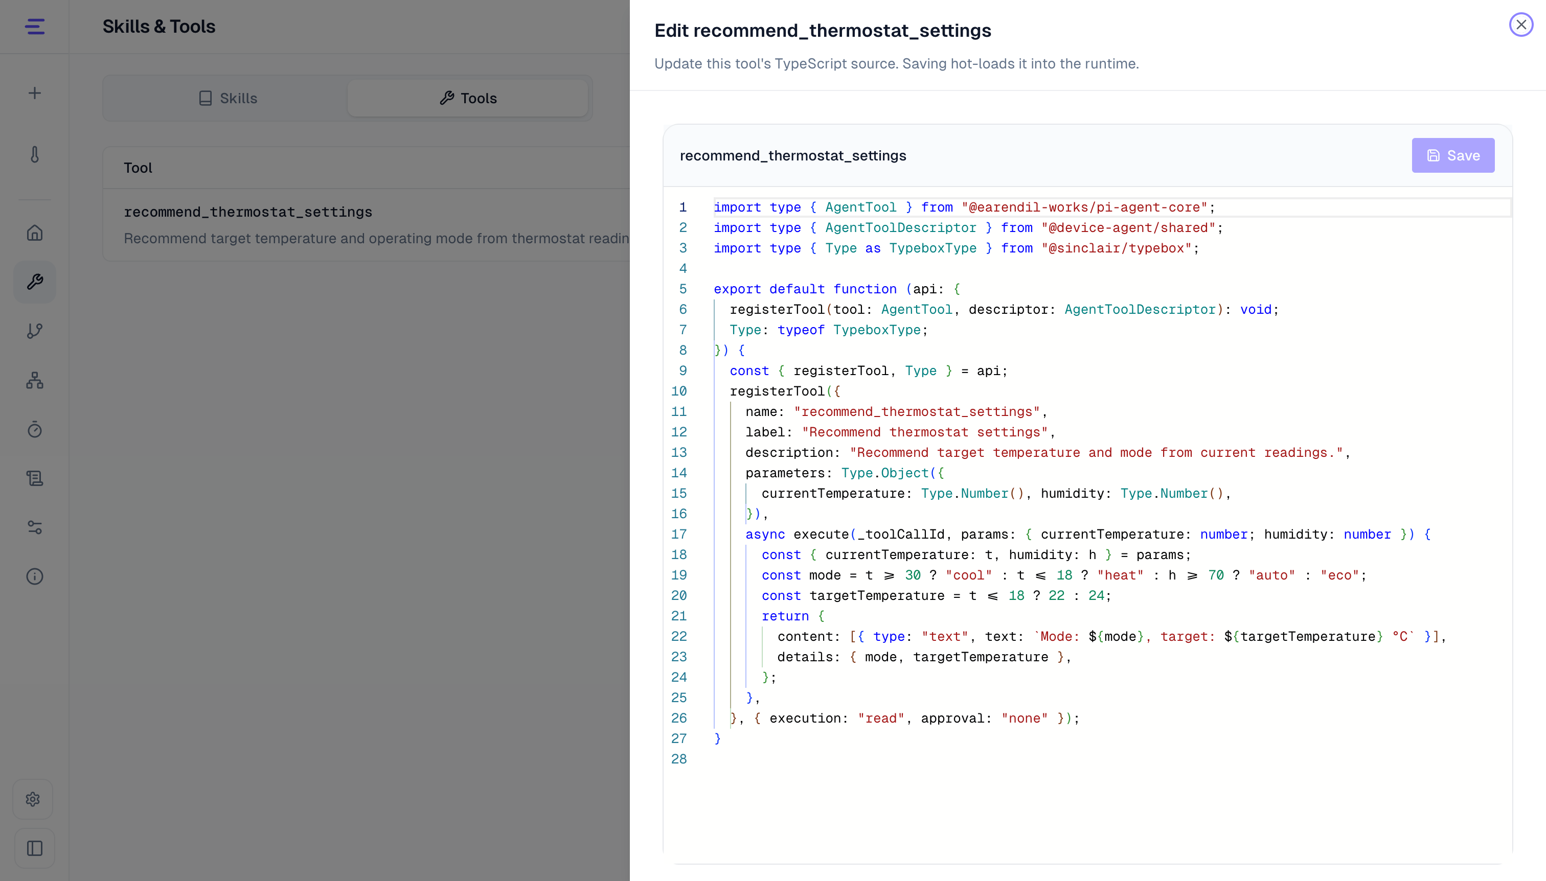This screenshot has height=881, width=1546.
Task: Open settings gear at sidebar bottom
Action: [x=33, y=799]
